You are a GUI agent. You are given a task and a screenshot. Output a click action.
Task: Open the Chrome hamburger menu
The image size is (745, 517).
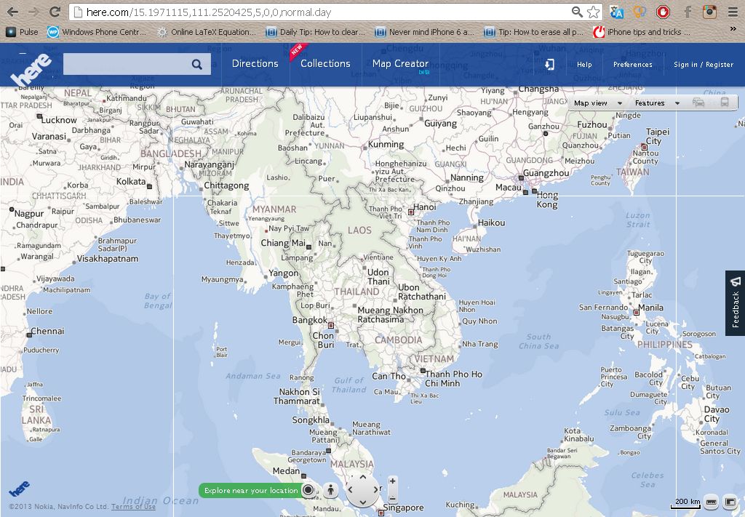[733, 12]
